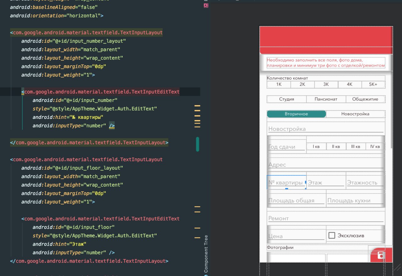Click the hint "№ квартиры" code line

pyautogui.click(x=68, y=117)
